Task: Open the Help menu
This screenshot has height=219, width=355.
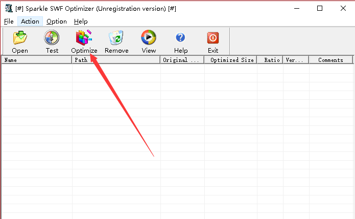Action: pos(81,21)
